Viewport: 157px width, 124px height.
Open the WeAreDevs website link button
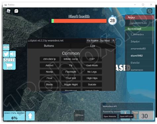click(110, 116)
